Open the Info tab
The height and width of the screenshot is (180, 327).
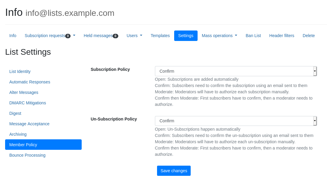pos(13,36)
